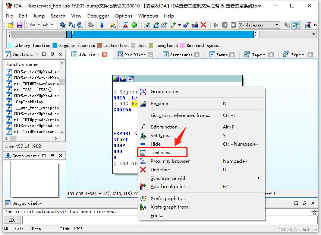Choose Add breakpoint in context menu
The width and height of the screenshot is (321, 235).
coord(168,187)
